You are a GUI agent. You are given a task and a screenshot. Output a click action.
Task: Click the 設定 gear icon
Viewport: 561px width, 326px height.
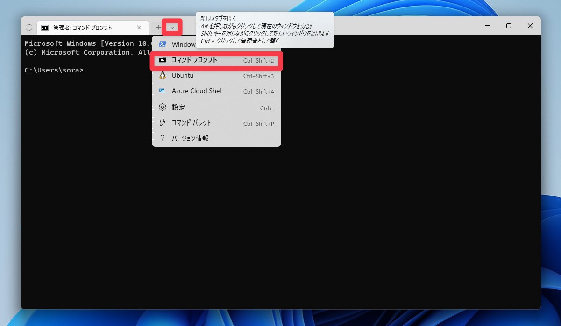tap(163, 107)
